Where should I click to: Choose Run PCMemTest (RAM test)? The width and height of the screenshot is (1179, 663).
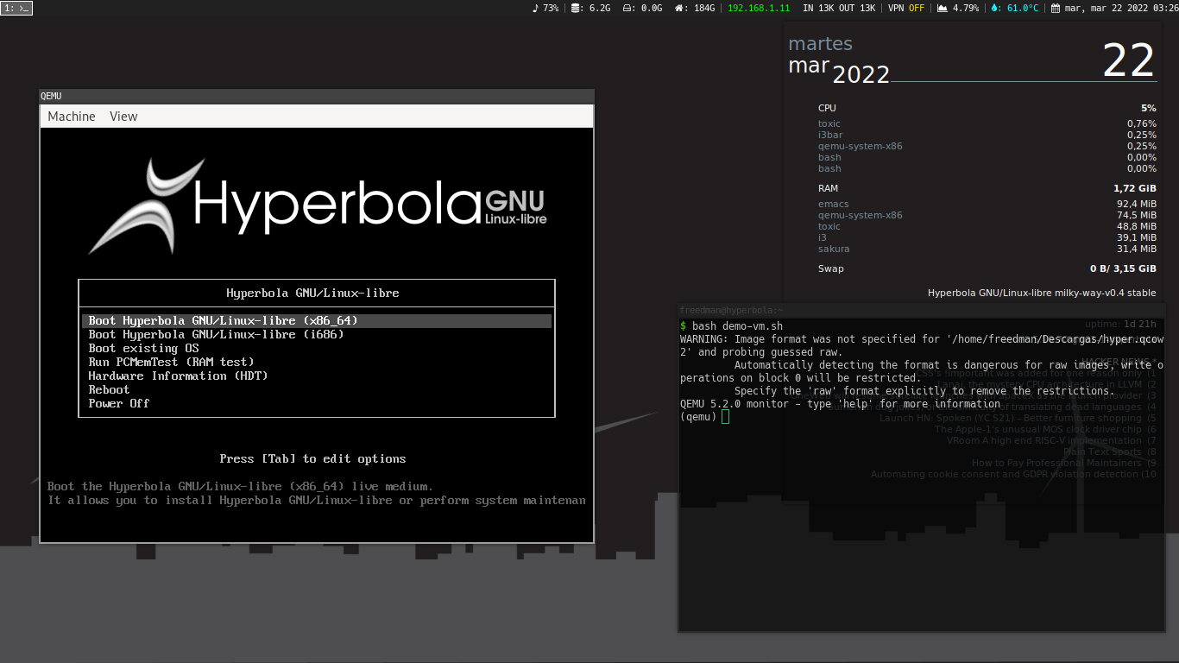point(171,362)
